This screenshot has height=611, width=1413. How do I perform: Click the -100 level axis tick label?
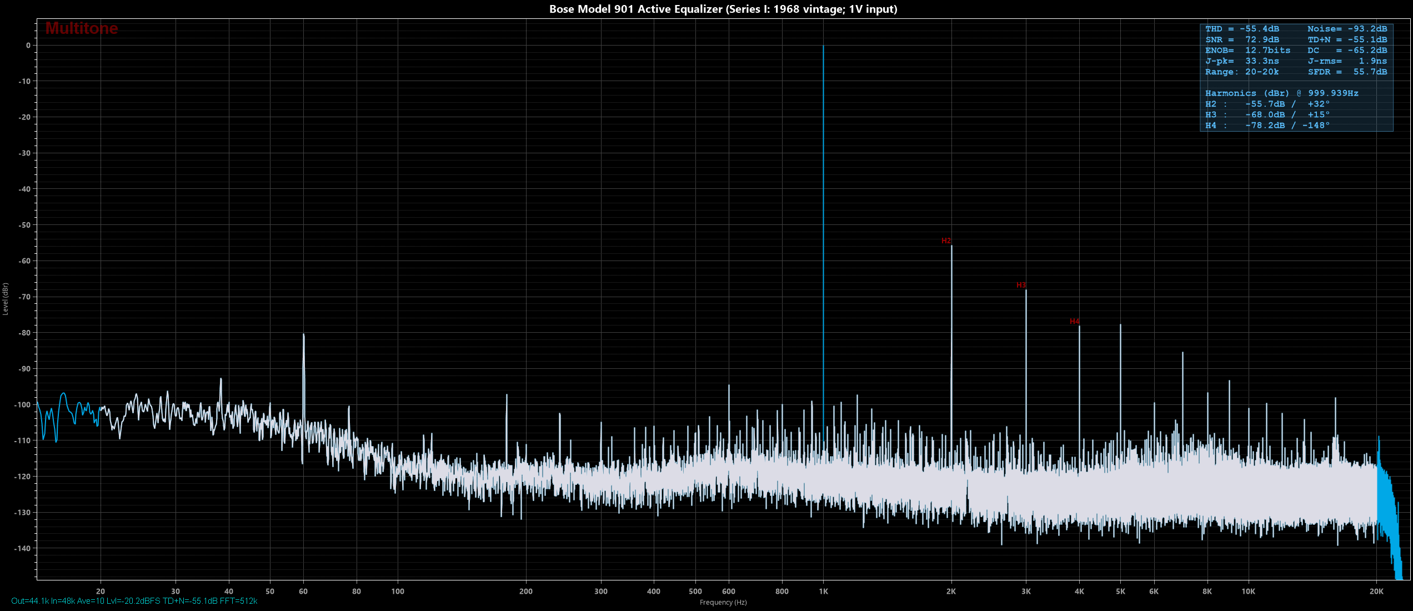coord(22,405)
